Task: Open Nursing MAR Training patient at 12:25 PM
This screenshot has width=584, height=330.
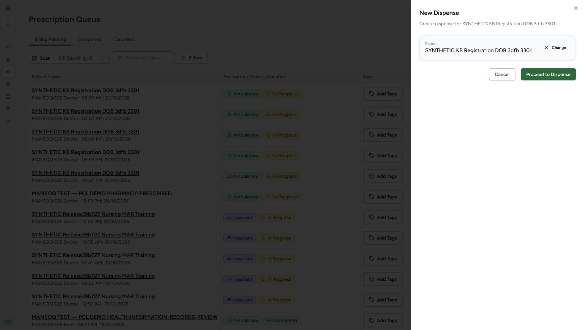Action: tap(93, 214)
